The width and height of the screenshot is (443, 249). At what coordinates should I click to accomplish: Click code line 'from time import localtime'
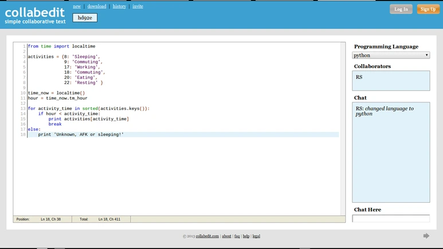(61, 46)
